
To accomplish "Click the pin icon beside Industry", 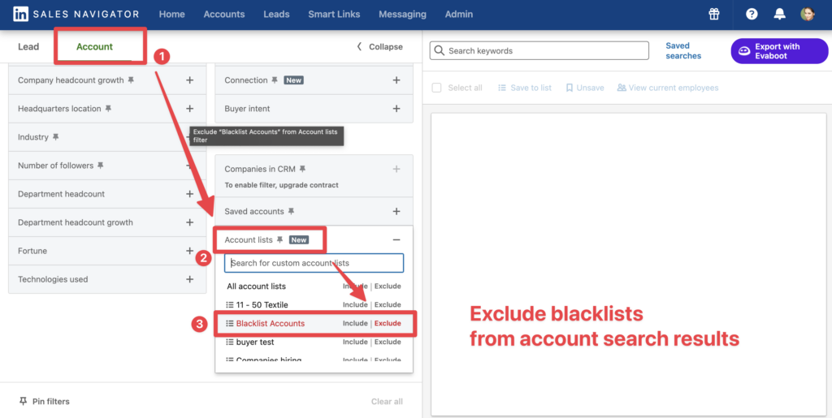I will tap(56, 137).
